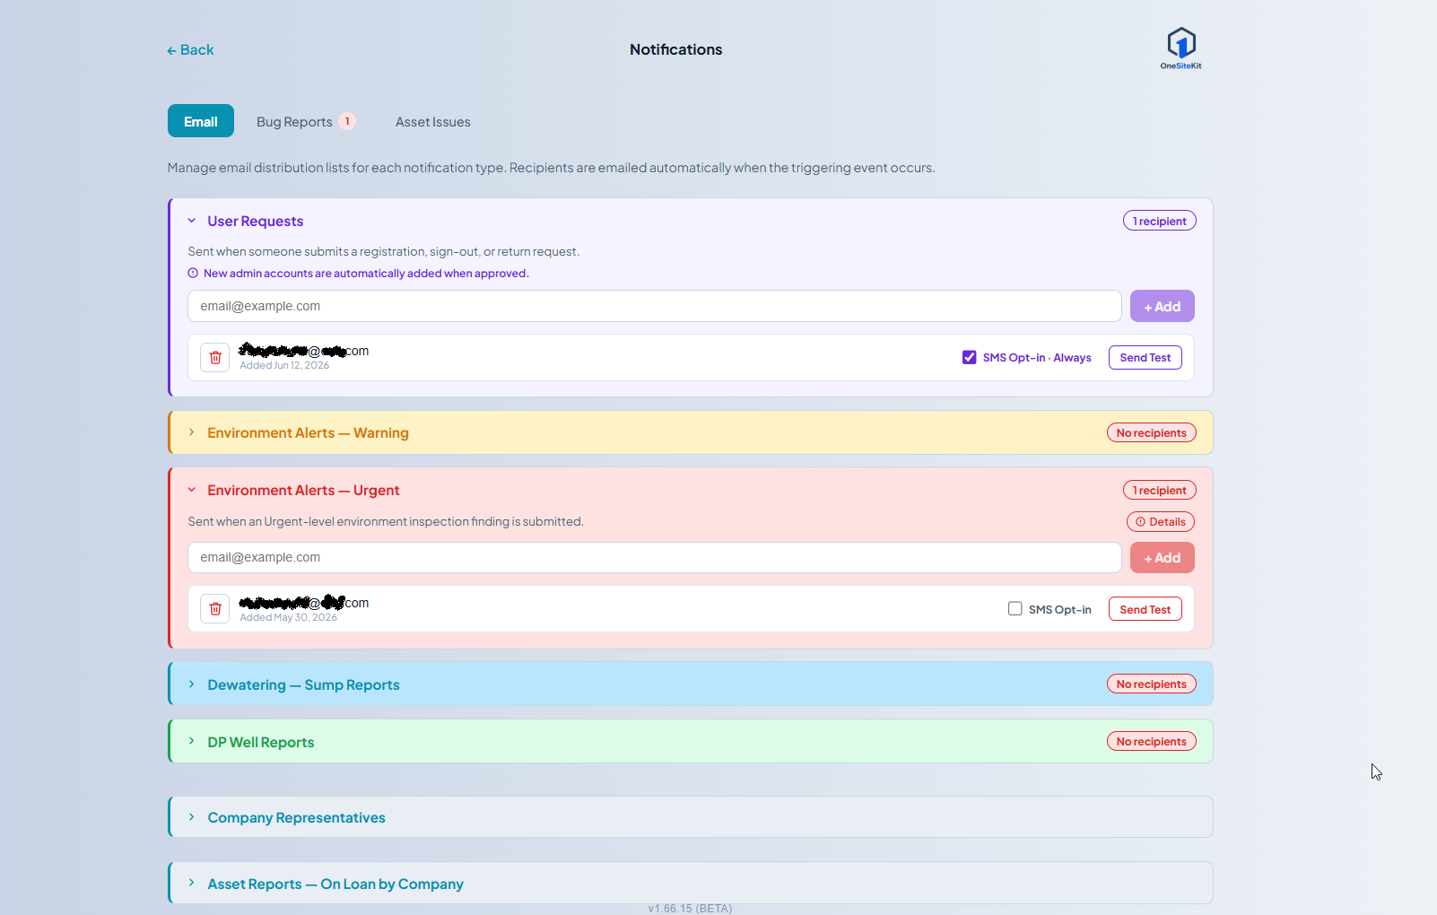Open the Asset Issues tab
1437x915 pixels.
tap(433, 122)
